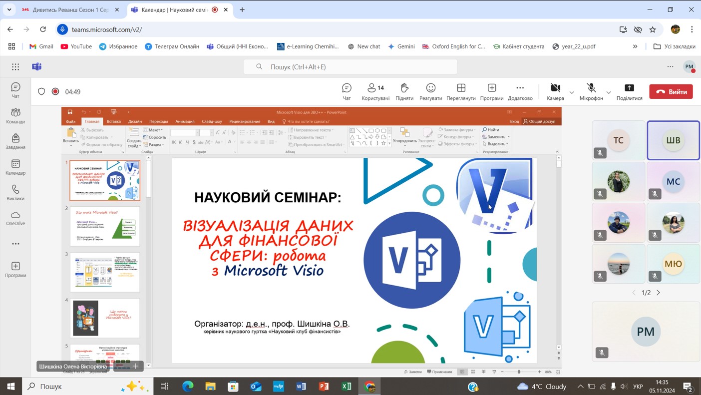Click the recording indicator icon
Image resolution: width=701 pixels, height=395 pixels.
[55, 91]
